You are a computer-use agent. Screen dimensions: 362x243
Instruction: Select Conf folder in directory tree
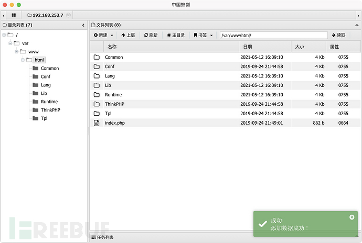[46, 77]
